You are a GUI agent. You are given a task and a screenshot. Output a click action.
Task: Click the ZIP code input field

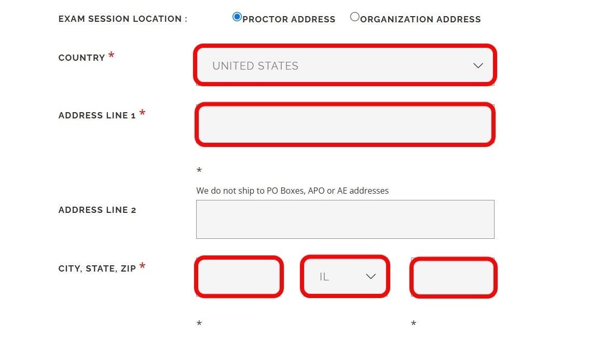(453, 277)
